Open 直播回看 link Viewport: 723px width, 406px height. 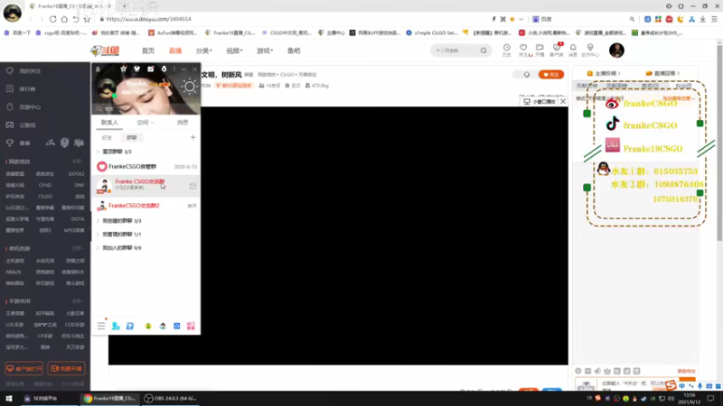[x=662, y=73]
